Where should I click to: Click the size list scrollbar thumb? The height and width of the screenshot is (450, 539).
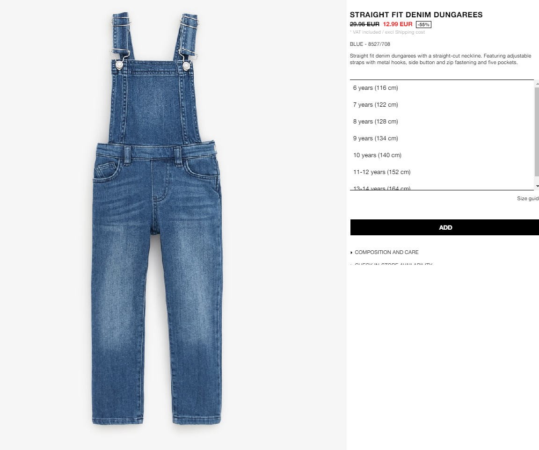point(537,131)
